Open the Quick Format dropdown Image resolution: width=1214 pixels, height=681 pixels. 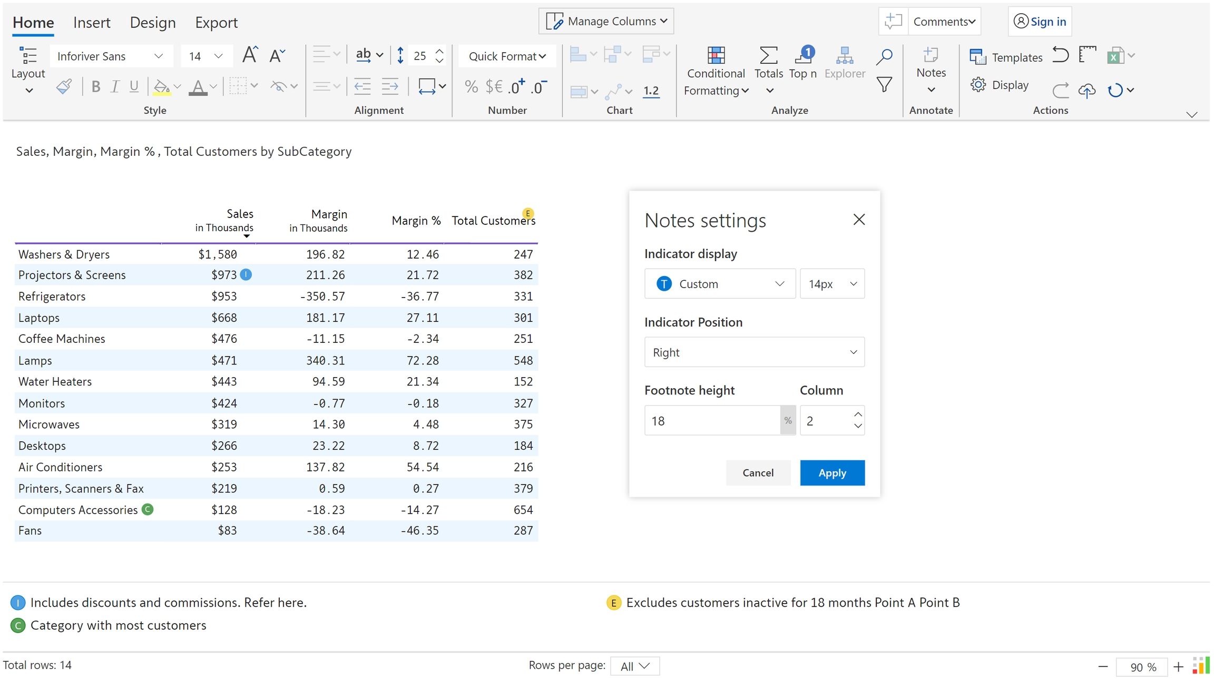(507, 56)
